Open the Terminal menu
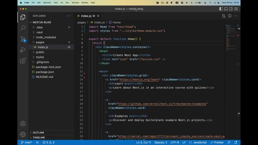 pos(75,3)
